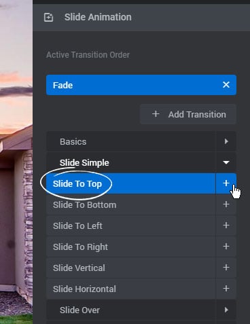The height and width of the screenshot is (324, 250).
Task: Add Slide To Left with plus icon
Action: tap(226, 226)
